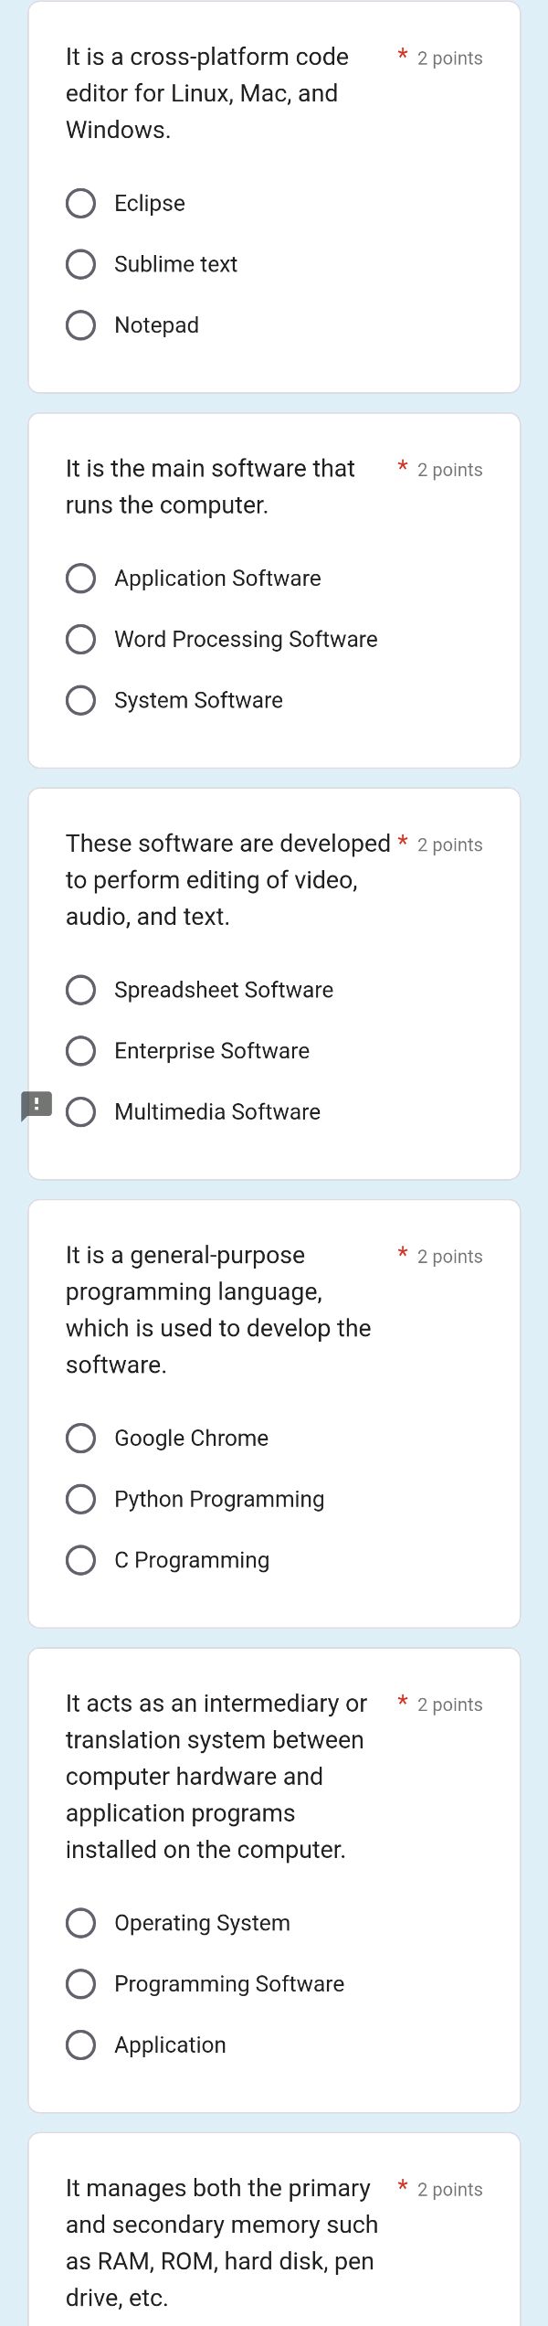Select Eclipse as the answer
548x2326 pixels.
tap(80, 203)
